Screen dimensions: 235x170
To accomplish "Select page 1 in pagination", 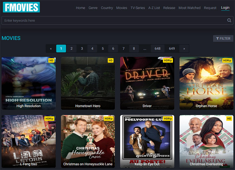I will (61, 49).
